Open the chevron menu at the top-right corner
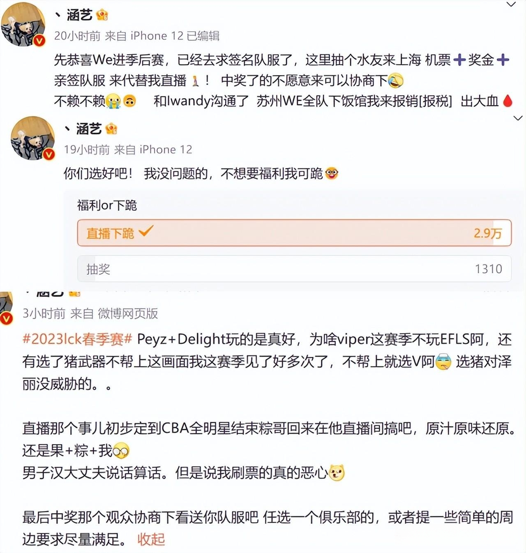The width and height of the screenshot is (526, 553). 511,5
